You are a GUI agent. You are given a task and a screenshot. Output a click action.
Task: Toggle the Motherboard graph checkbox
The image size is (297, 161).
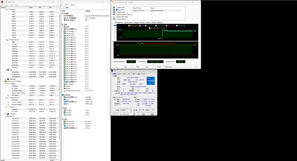129,26
